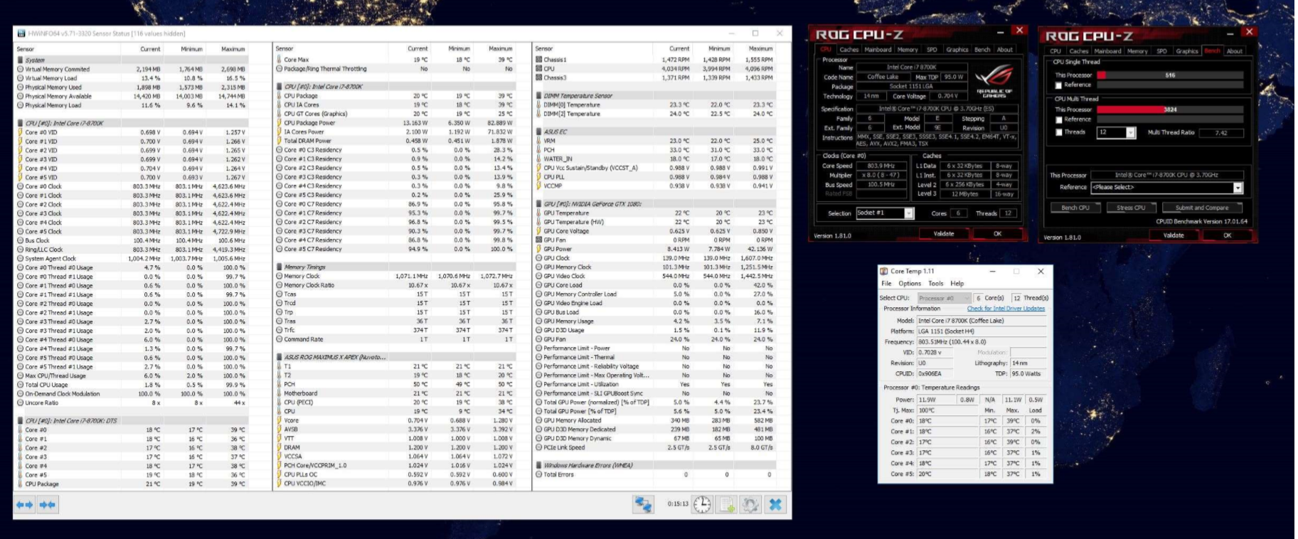Open About tab in the CPU-Z processor window
The width and height of the screenshot is (1298, 539).
point(1004,50)
